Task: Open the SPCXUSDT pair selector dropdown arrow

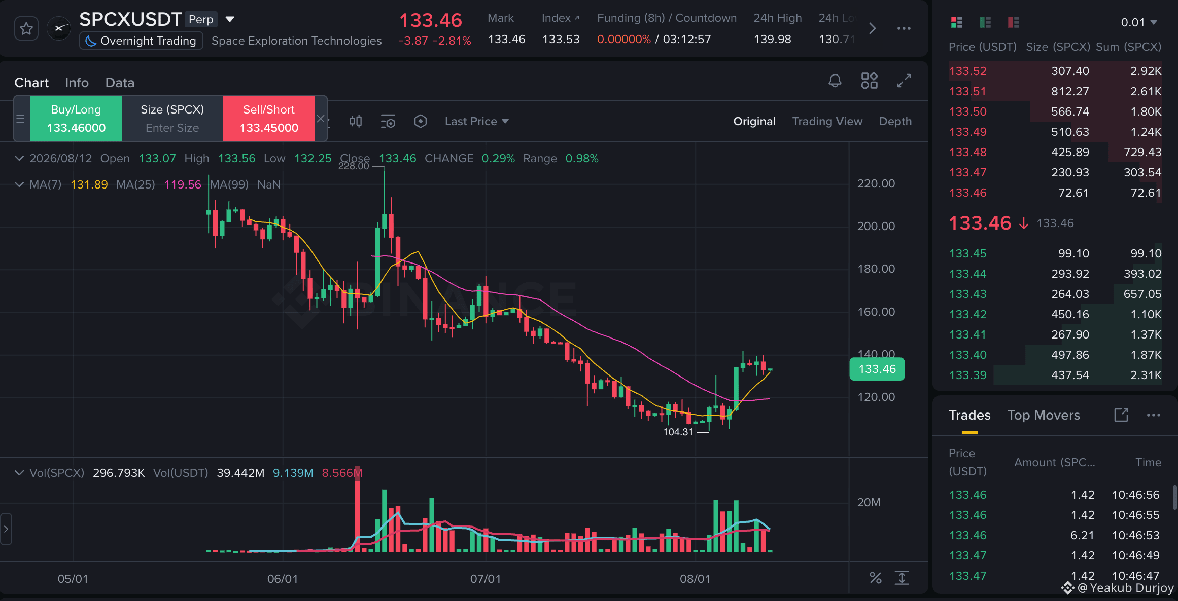Action: click(230, 19)
